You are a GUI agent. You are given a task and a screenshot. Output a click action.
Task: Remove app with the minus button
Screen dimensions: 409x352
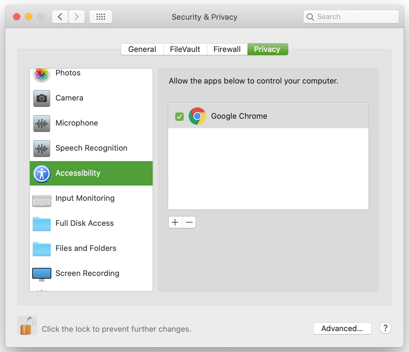point(189,222)
